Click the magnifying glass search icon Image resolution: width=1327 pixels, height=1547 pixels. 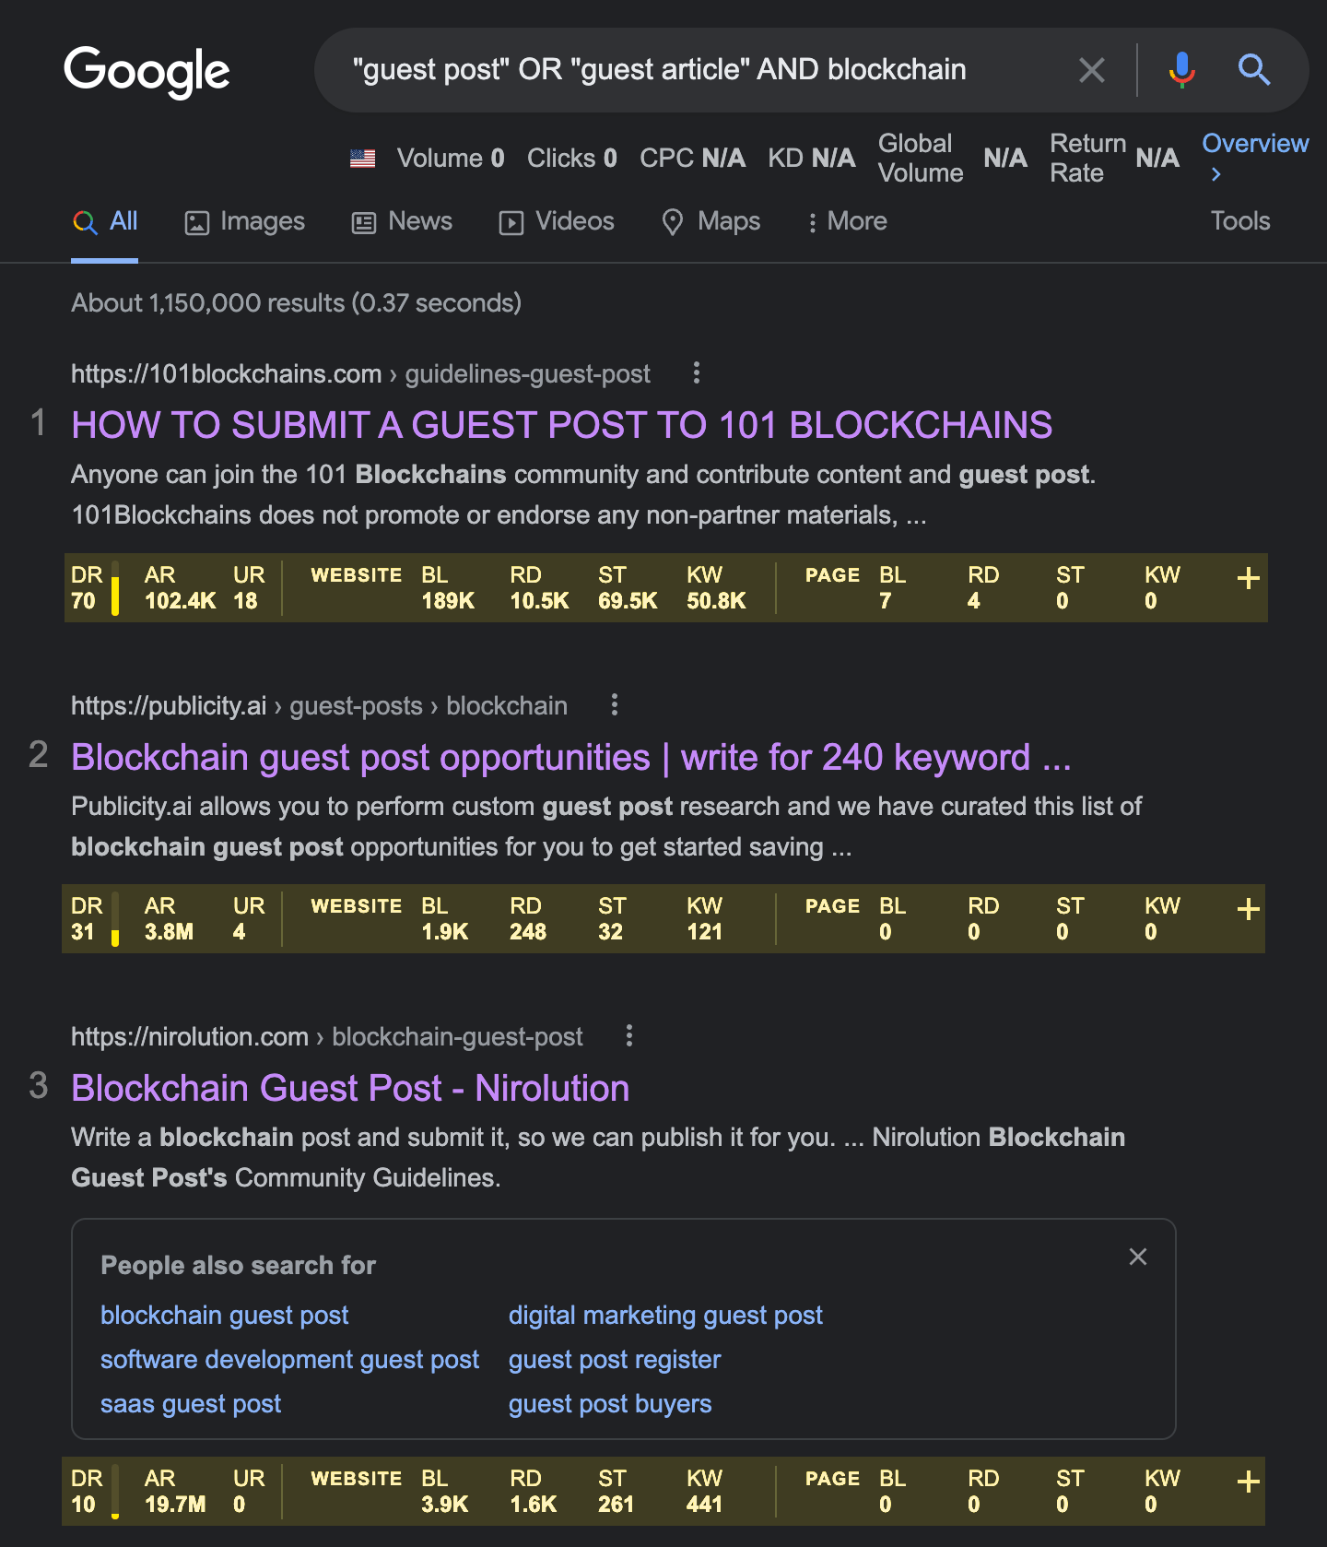coord(1254,69)
